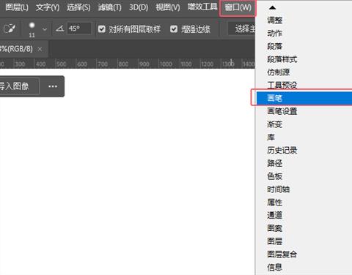
Task: Open the 文字(Y) menu
Action: click(48, 7)
